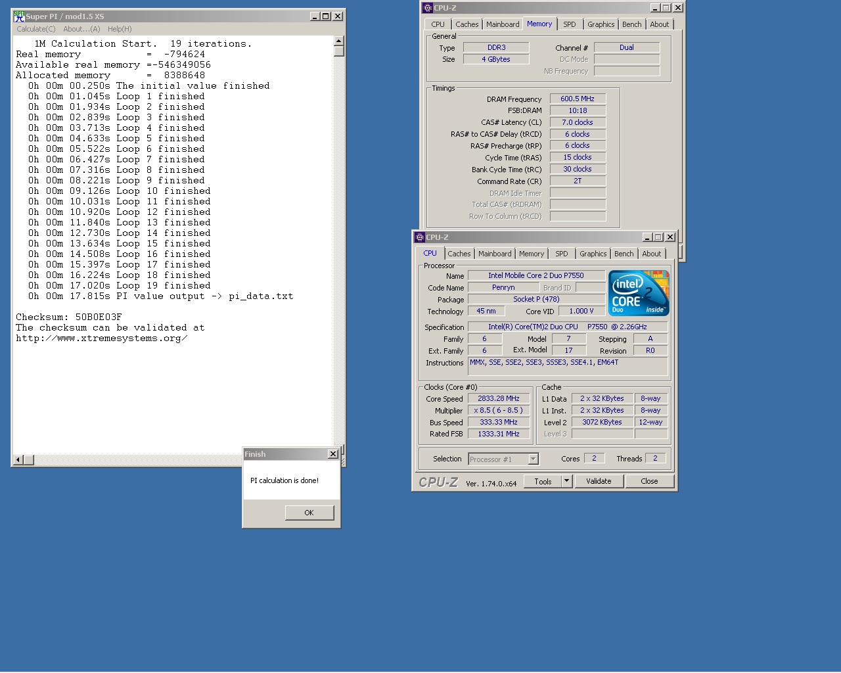Click the Multiplier x 8.5 value
The height and width of the screenshot is (673, 841).
(x=499, y=410)
